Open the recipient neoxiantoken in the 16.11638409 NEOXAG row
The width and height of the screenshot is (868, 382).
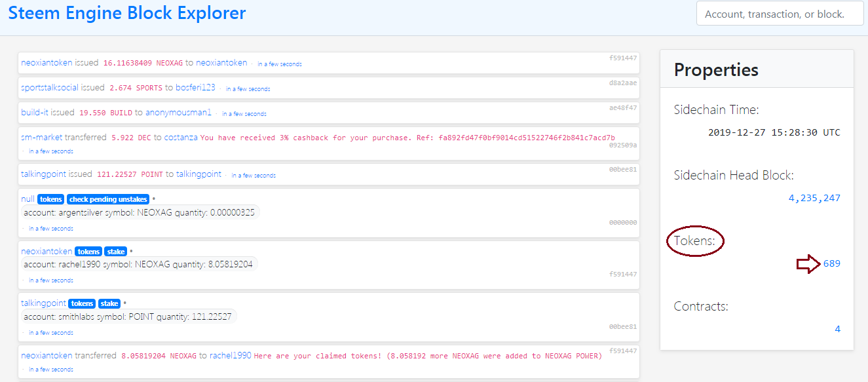(221, 63)
